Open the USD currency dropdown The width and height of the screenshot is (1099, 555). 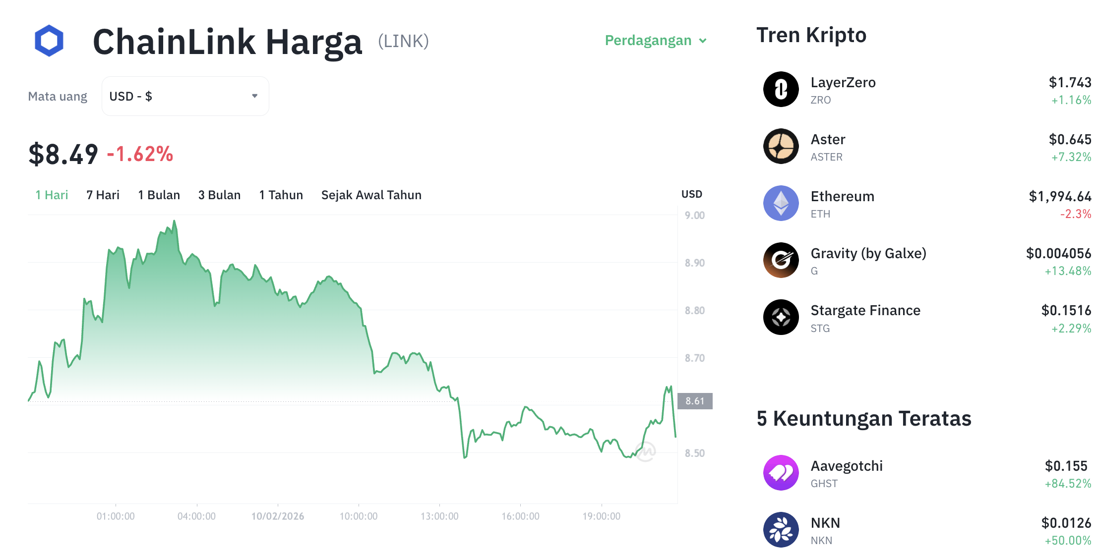(x=184, y=96)
